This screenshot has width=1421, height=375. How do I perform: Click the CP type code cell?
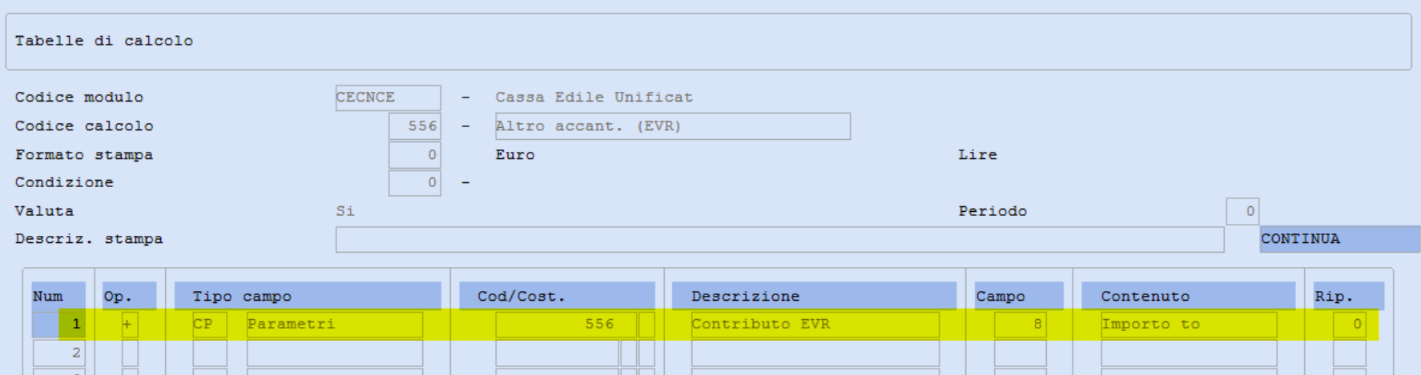[x=210, y=325]
